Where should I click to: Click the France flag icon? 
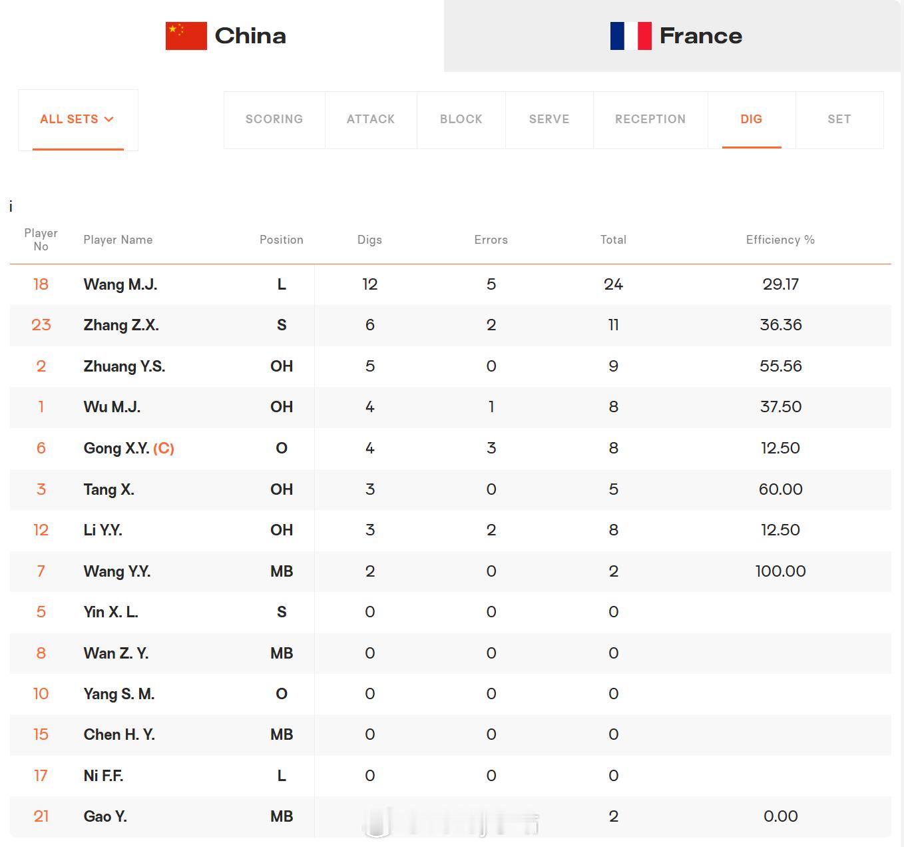[x=631, y=36]
